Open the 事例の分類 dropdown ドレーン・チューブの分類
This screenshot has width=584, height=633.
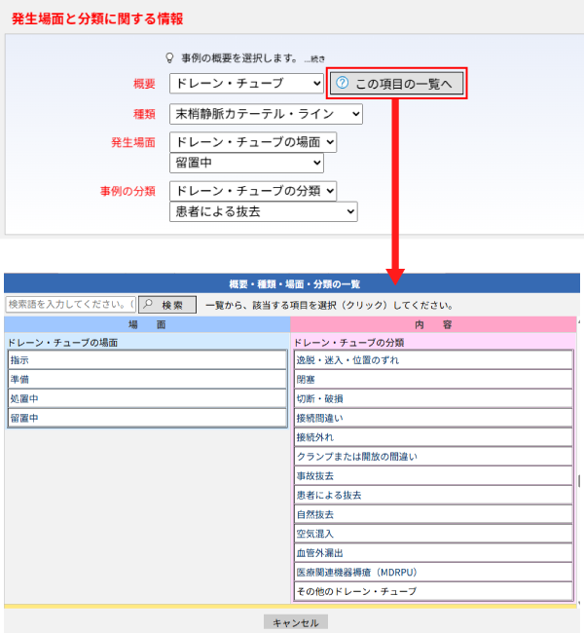tap(252, 191)
